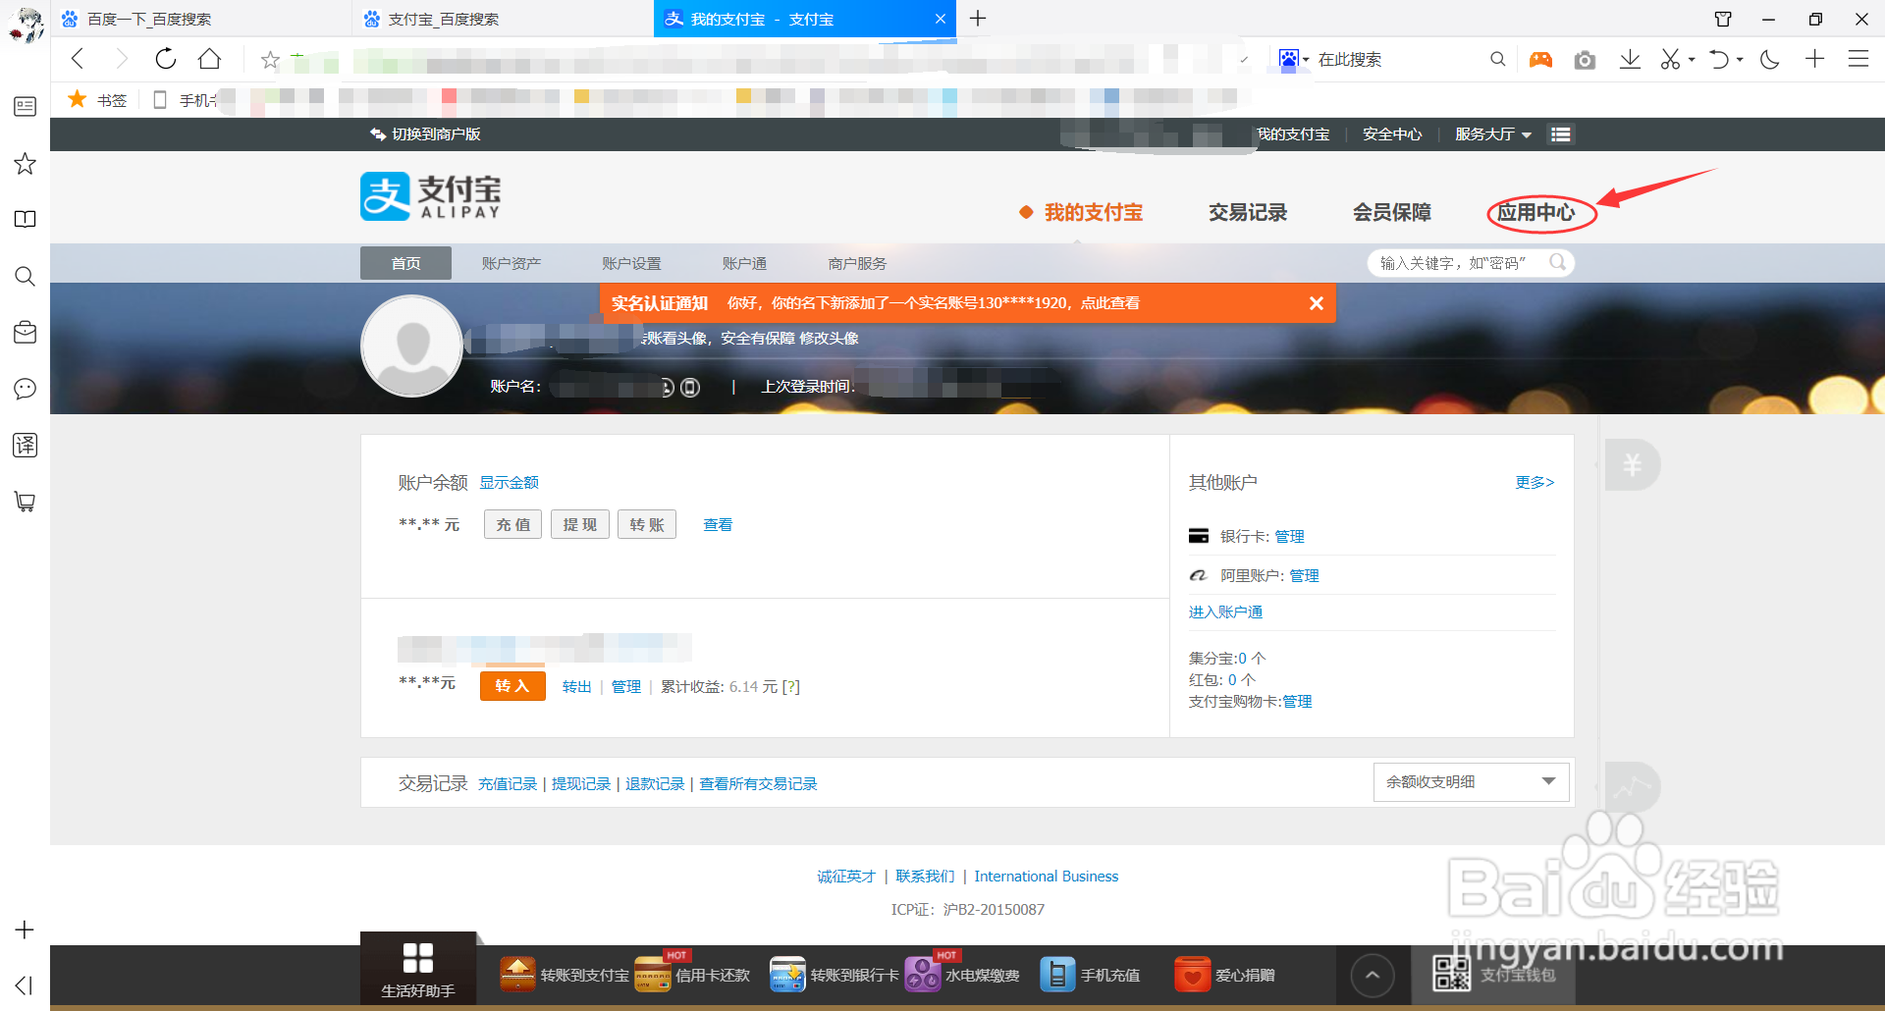Collapse the left sidebar arrow
This screenshot has height=1011, width=1885.
tap(25, 984)
